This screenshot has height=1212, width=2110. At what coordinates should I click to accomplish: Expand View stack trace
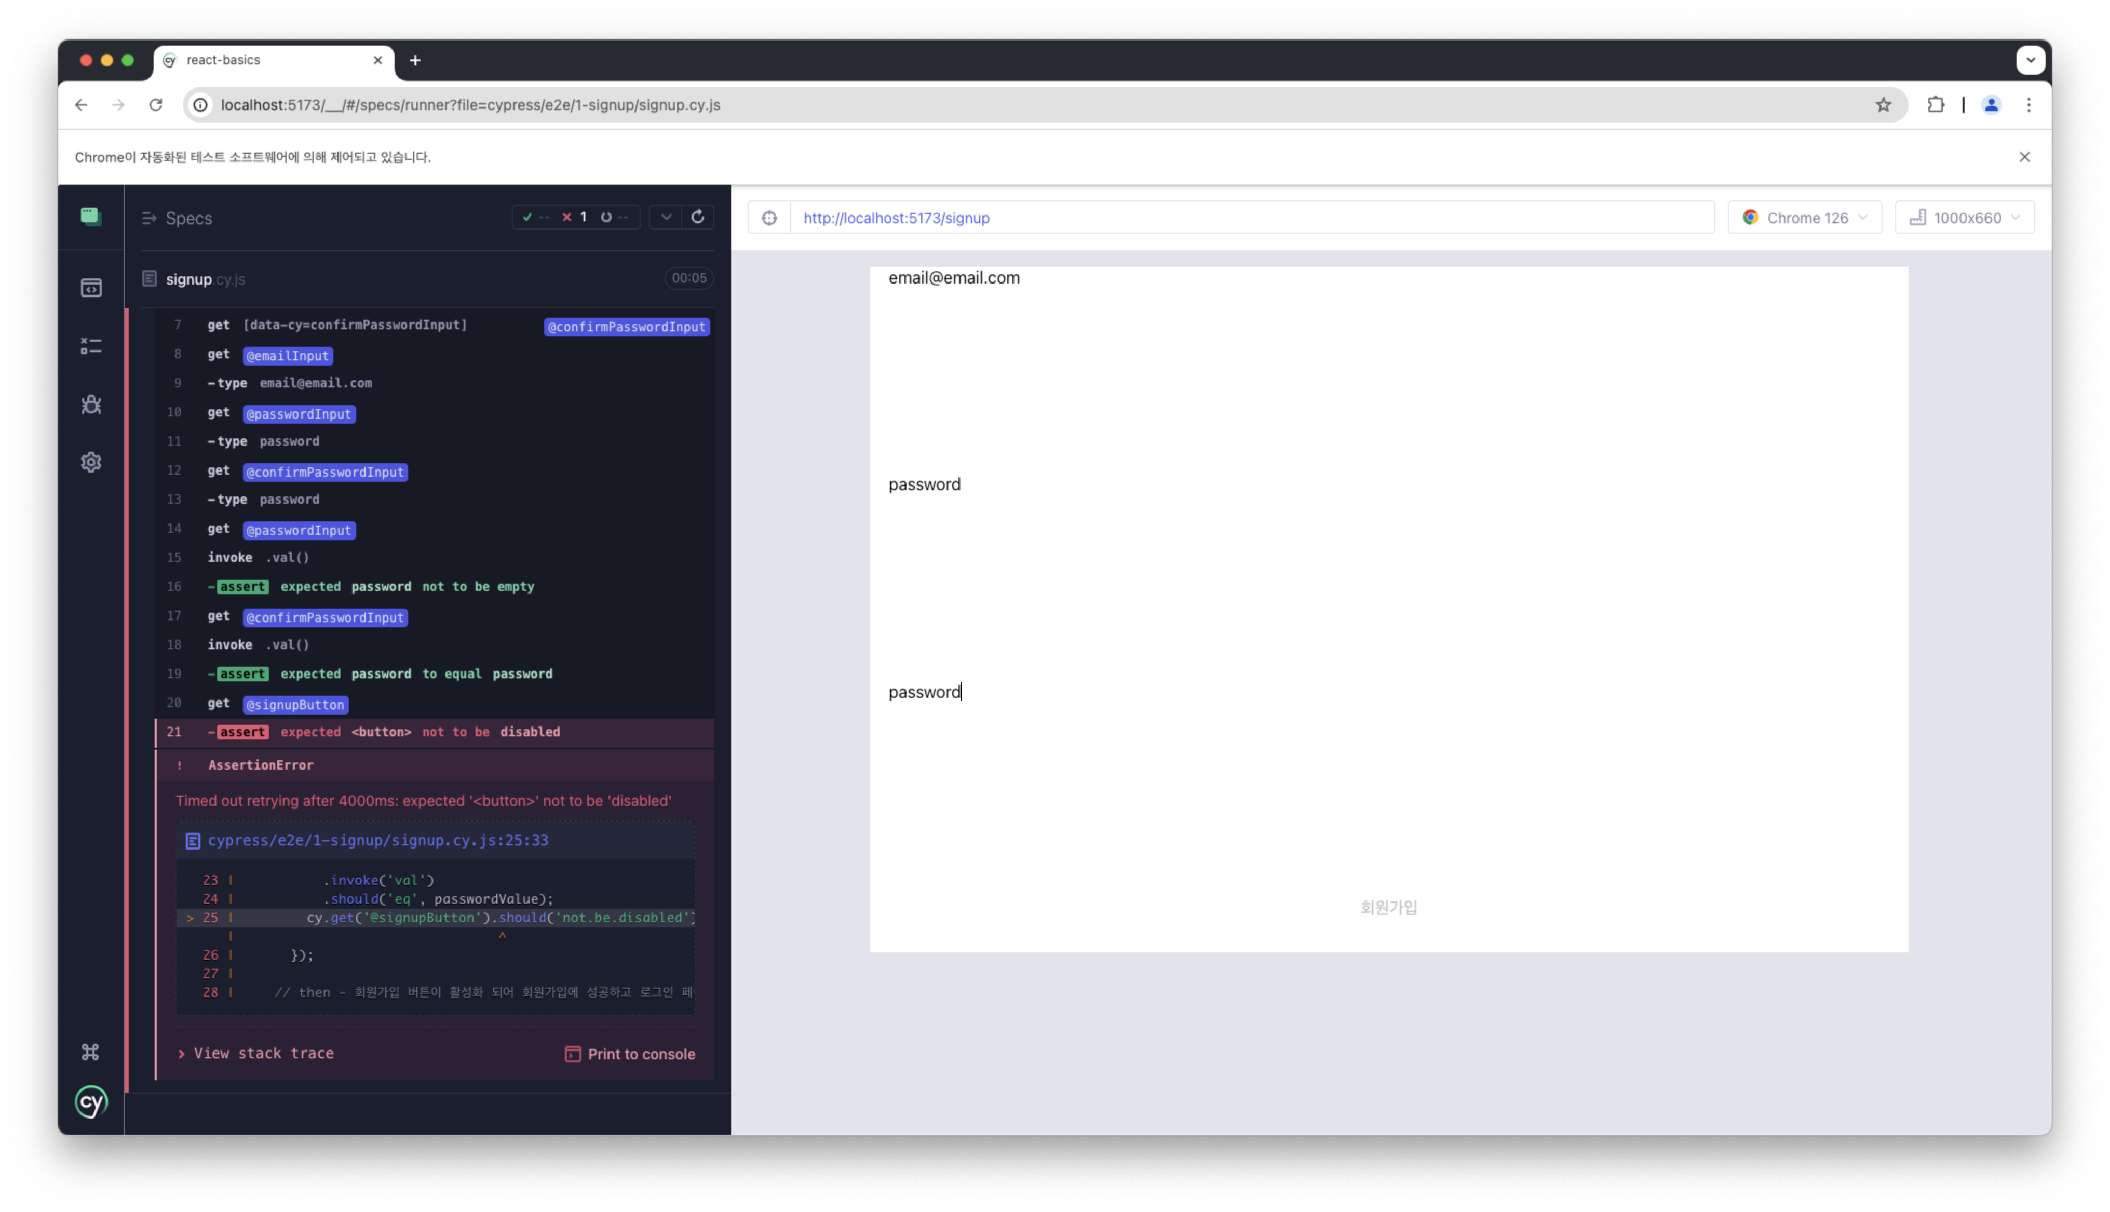tap(255, 1053)
